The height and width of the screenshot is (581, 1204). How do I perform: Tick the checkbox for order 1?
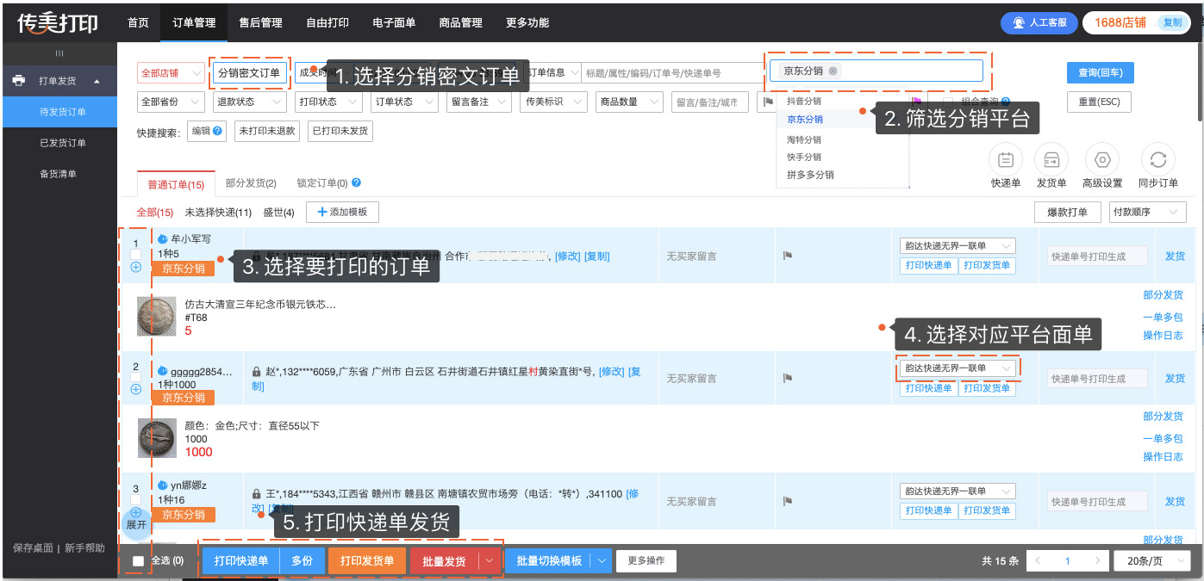click(135, 255)
